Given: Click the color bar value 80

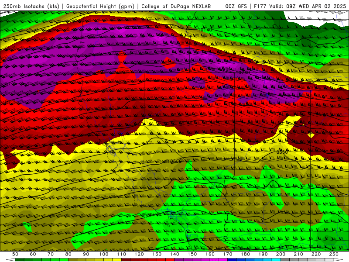Looking at the screenshot, I should (68, 254).
